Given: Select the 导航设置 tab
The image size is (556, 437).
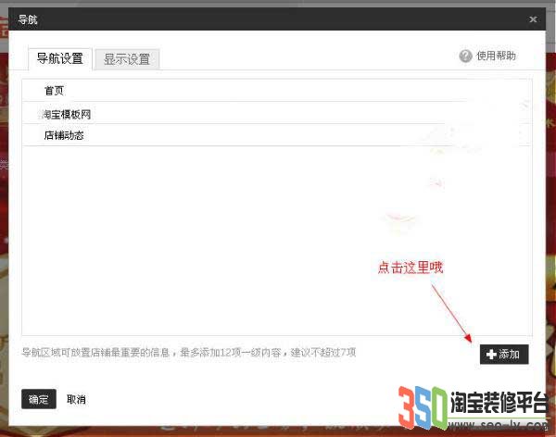Looking at the screenshot, I should click(x=59, y=58).
